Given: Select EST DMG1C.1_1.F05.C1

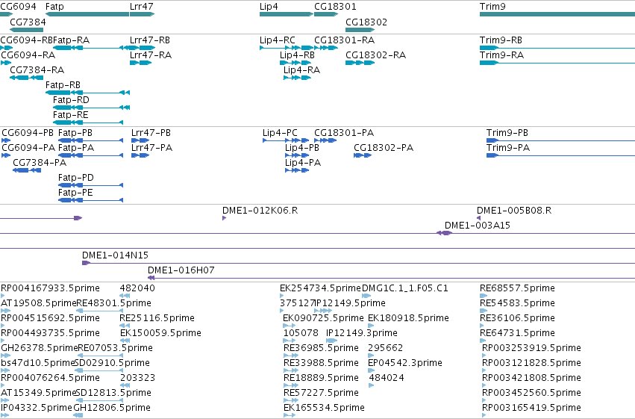Looking at the screenshot, I should pos(405,288).
